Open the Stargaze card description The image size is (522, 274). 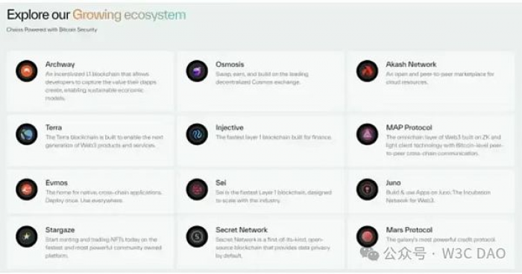[104, 248]
